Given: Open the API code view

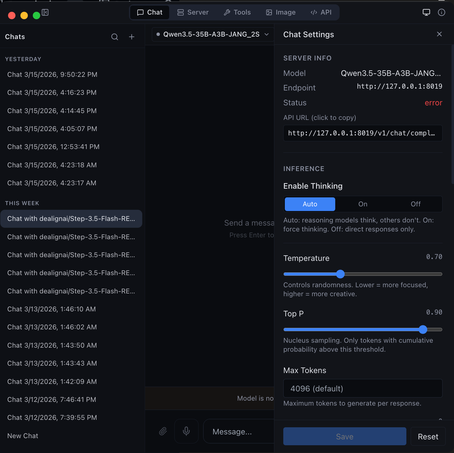Looking at the screenshot, I should click(321, 12).
